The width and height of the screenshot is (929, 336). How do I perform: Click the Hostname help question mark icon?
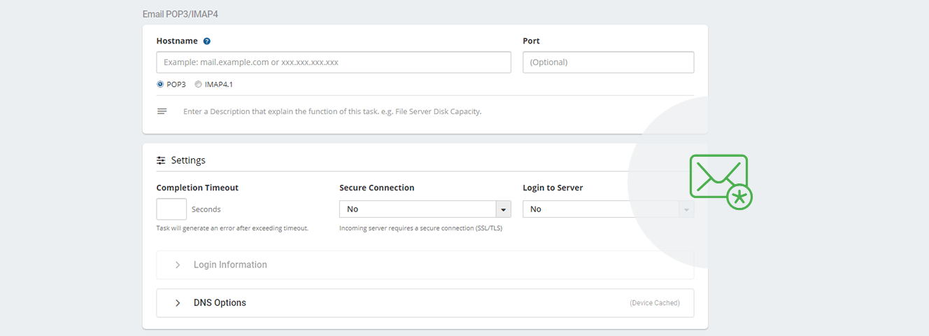tap(207, 41)
